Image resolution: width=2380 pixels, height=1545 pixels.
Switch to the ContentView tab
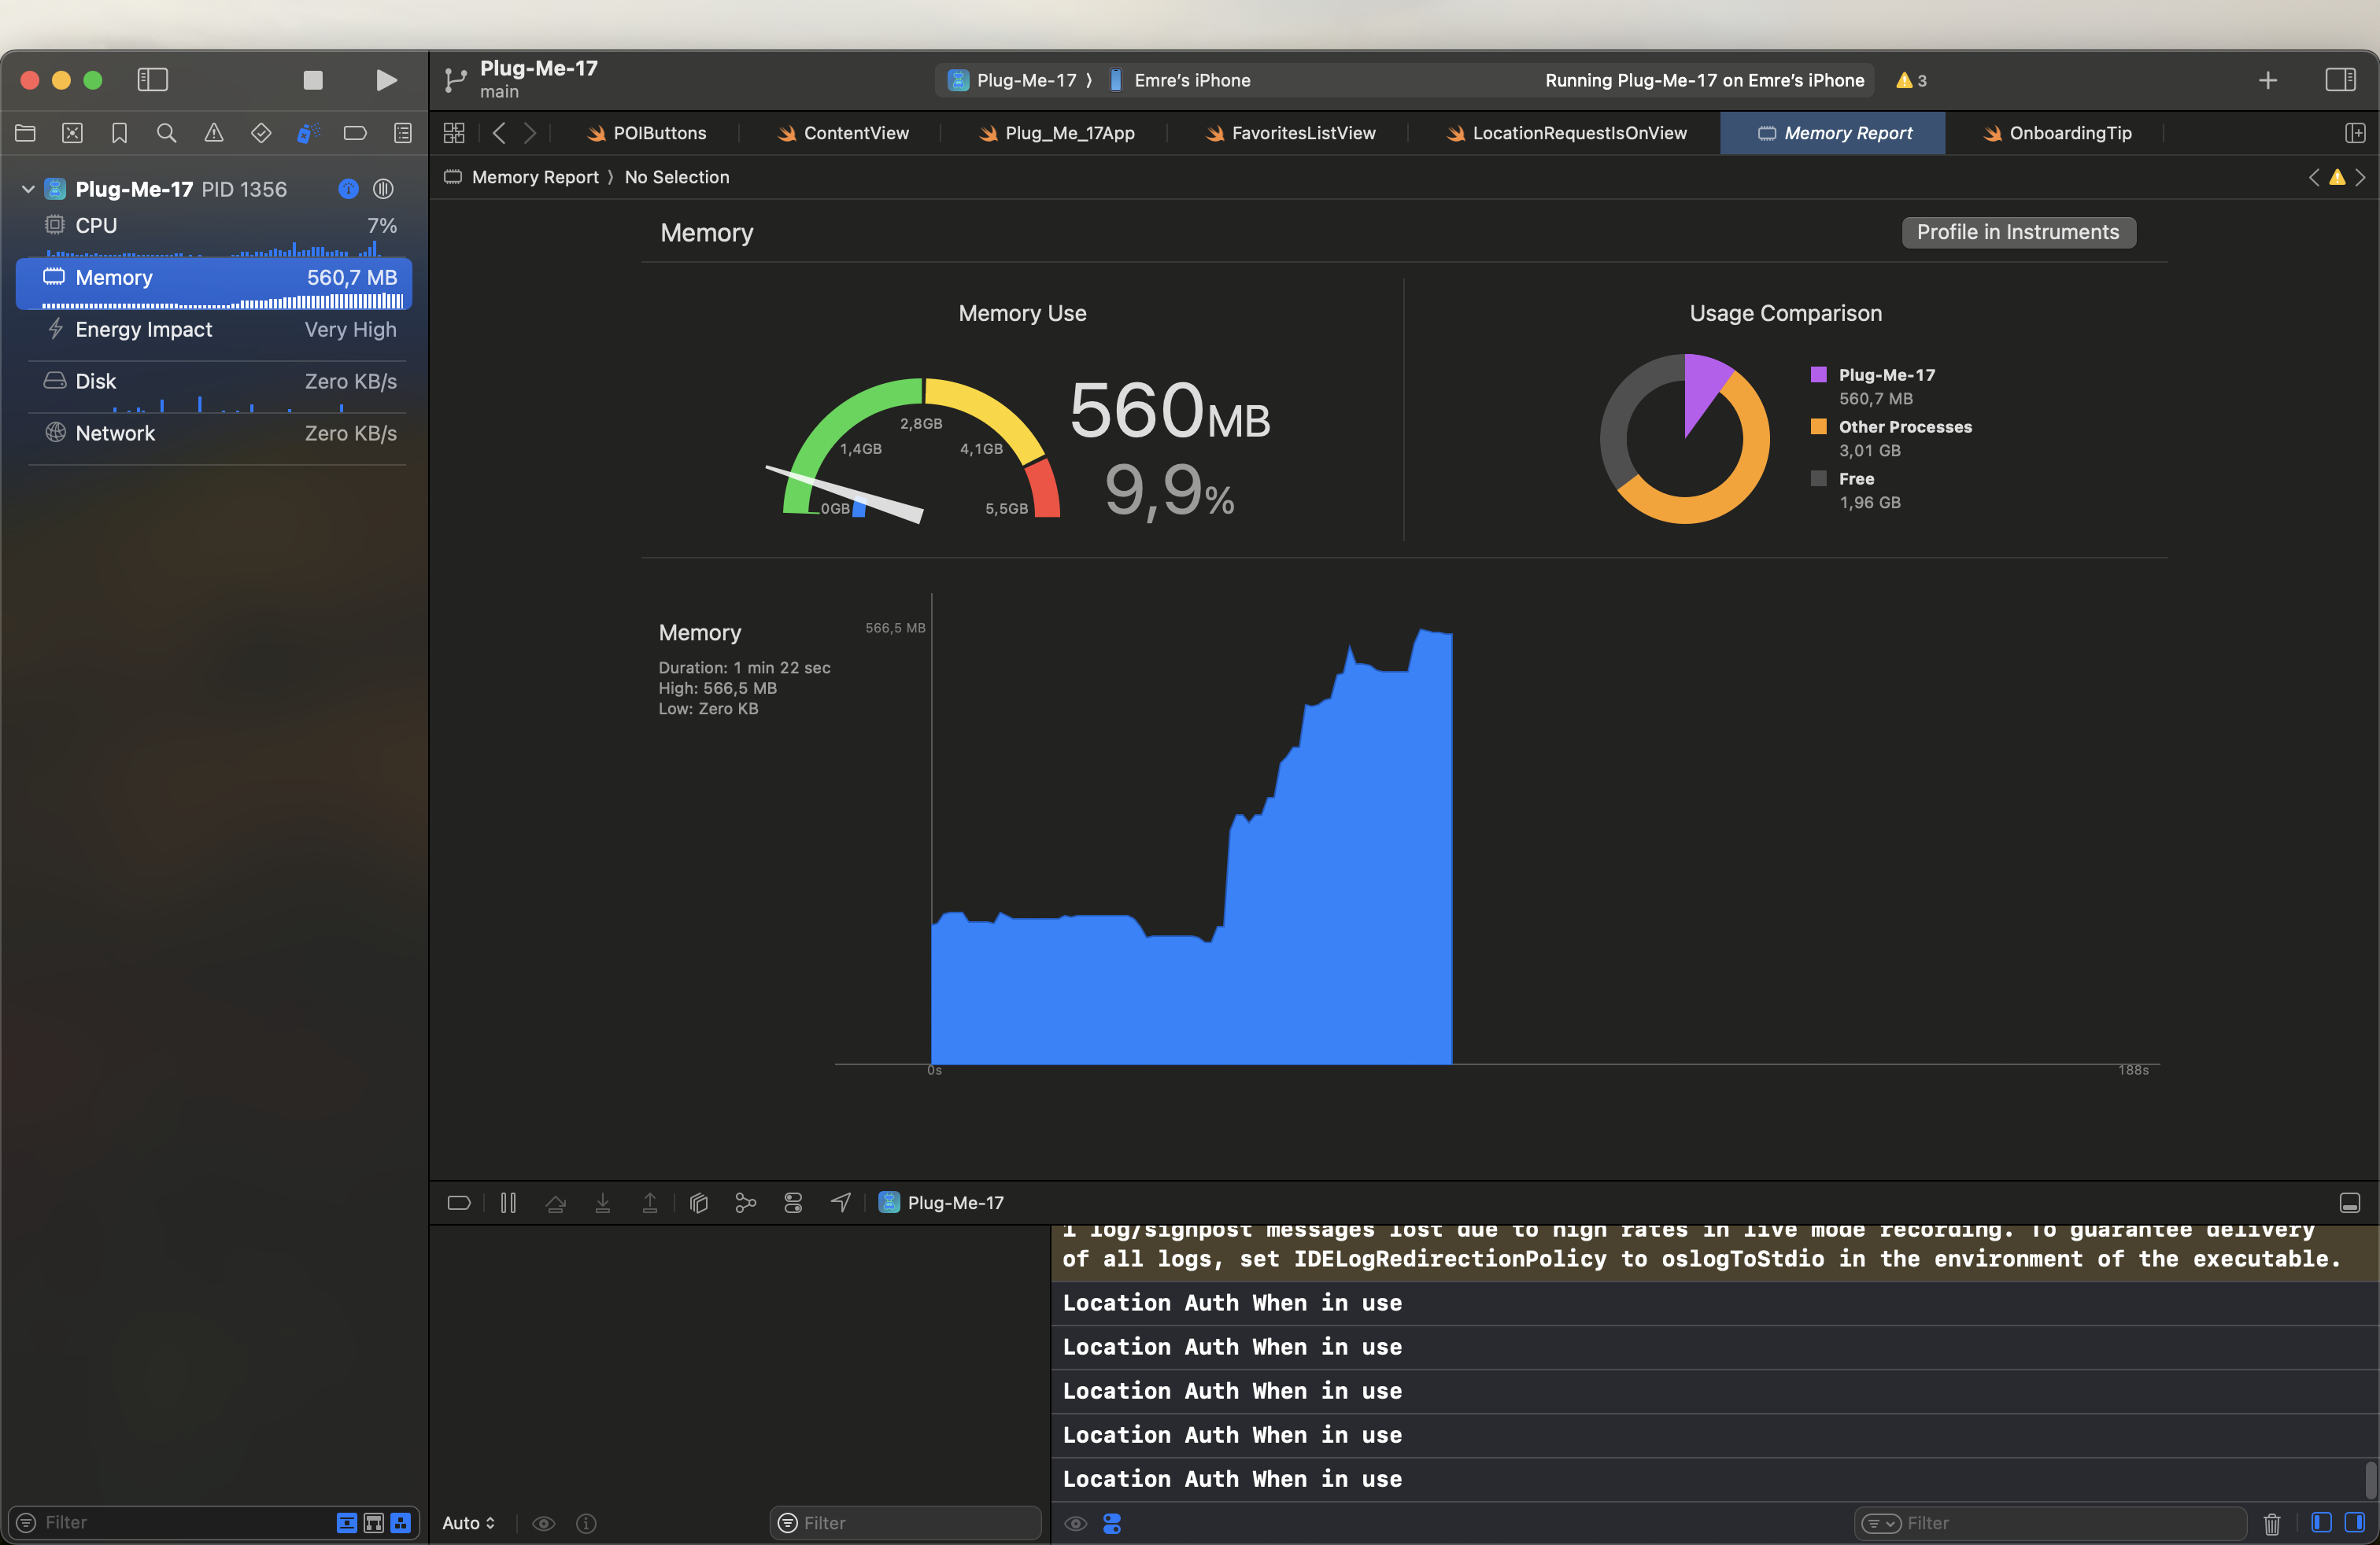(x=843, y=133)
